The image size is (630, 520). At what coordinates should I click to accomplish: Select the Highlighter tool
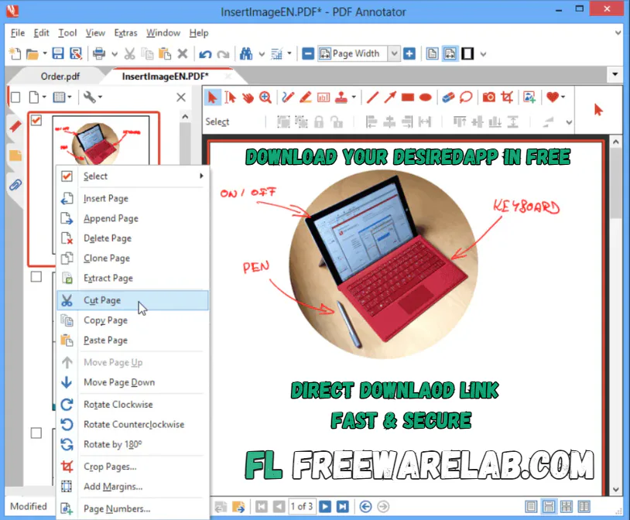point(305,97)
